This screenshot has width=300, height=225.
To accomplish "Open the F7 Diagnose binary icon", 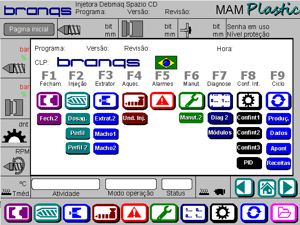I will tap(220, 101).
